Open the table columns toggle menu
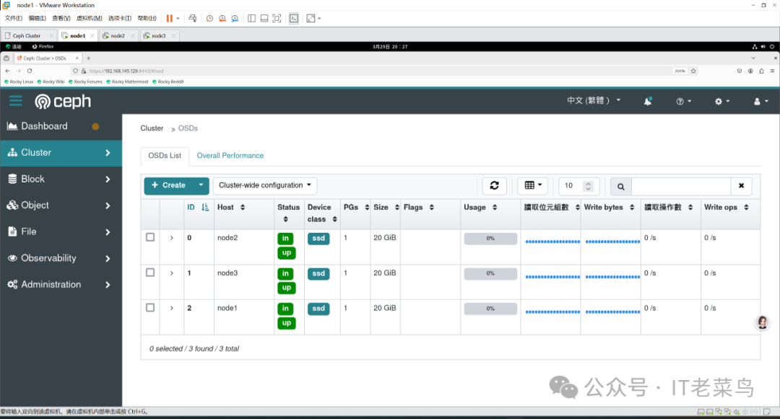This screenshot has width=780, height=419. tap(533, 185)
